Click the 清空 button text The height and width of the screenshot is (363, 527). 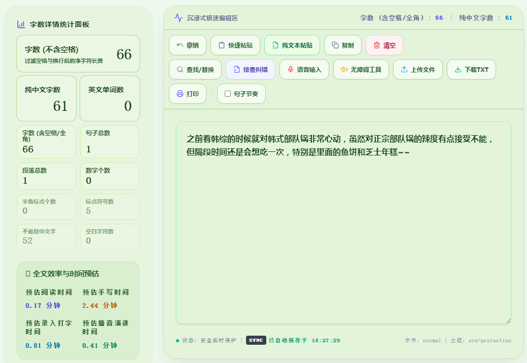pyautogui.click(x=390, y=45)
